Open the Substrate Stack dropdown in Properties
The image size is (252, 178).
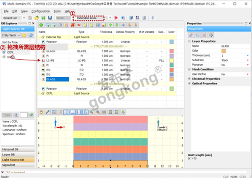point(248,60)
